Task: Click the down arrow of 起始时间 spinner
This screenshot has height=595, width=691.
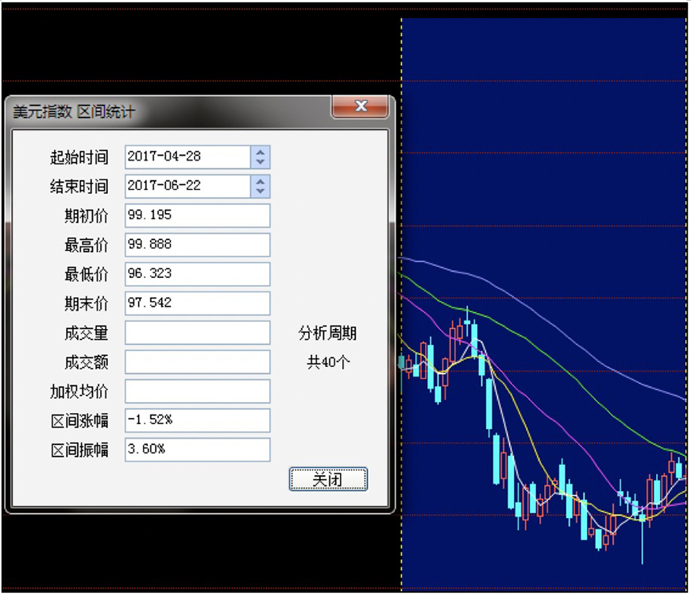Action: point(261,162)
